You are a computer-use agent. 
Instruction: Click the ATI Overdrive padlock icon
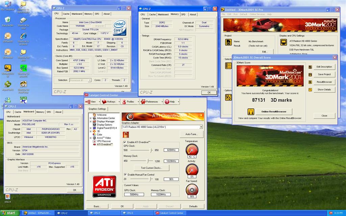pyautogui.click(x=126, y=134)
